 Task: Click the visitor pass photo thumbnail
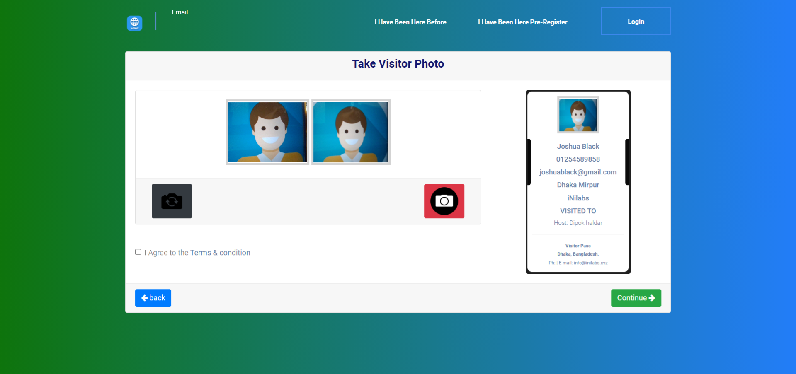click(x=578, y=115)
